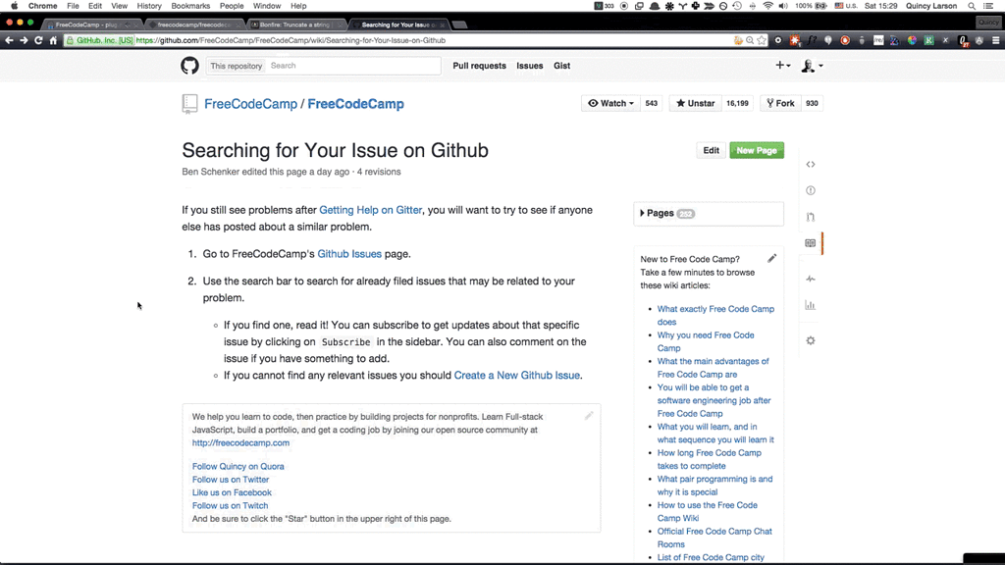
Task: Switch to the Gist tab in the header
Action: 561,66
